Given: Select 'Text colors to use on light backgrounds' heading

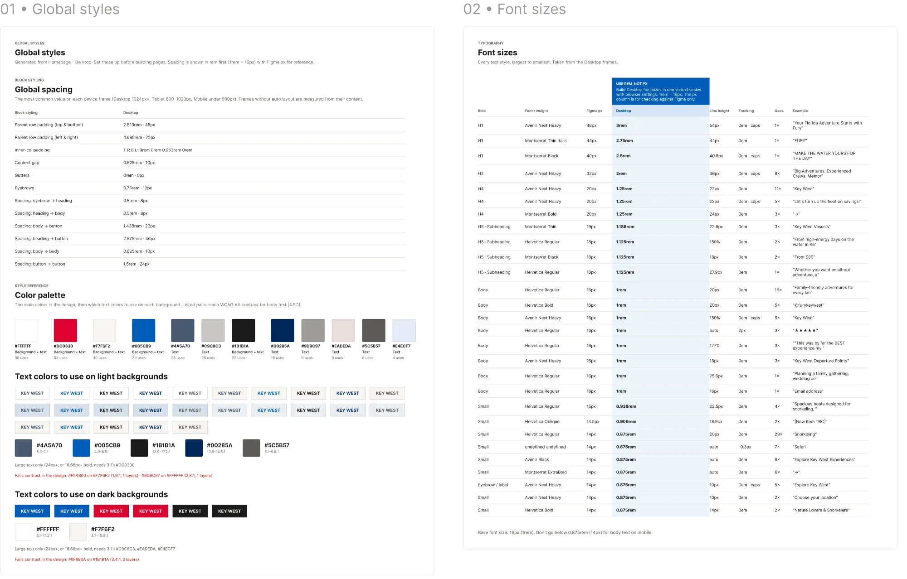Looking at the screenshot, I should coord(91,376).
